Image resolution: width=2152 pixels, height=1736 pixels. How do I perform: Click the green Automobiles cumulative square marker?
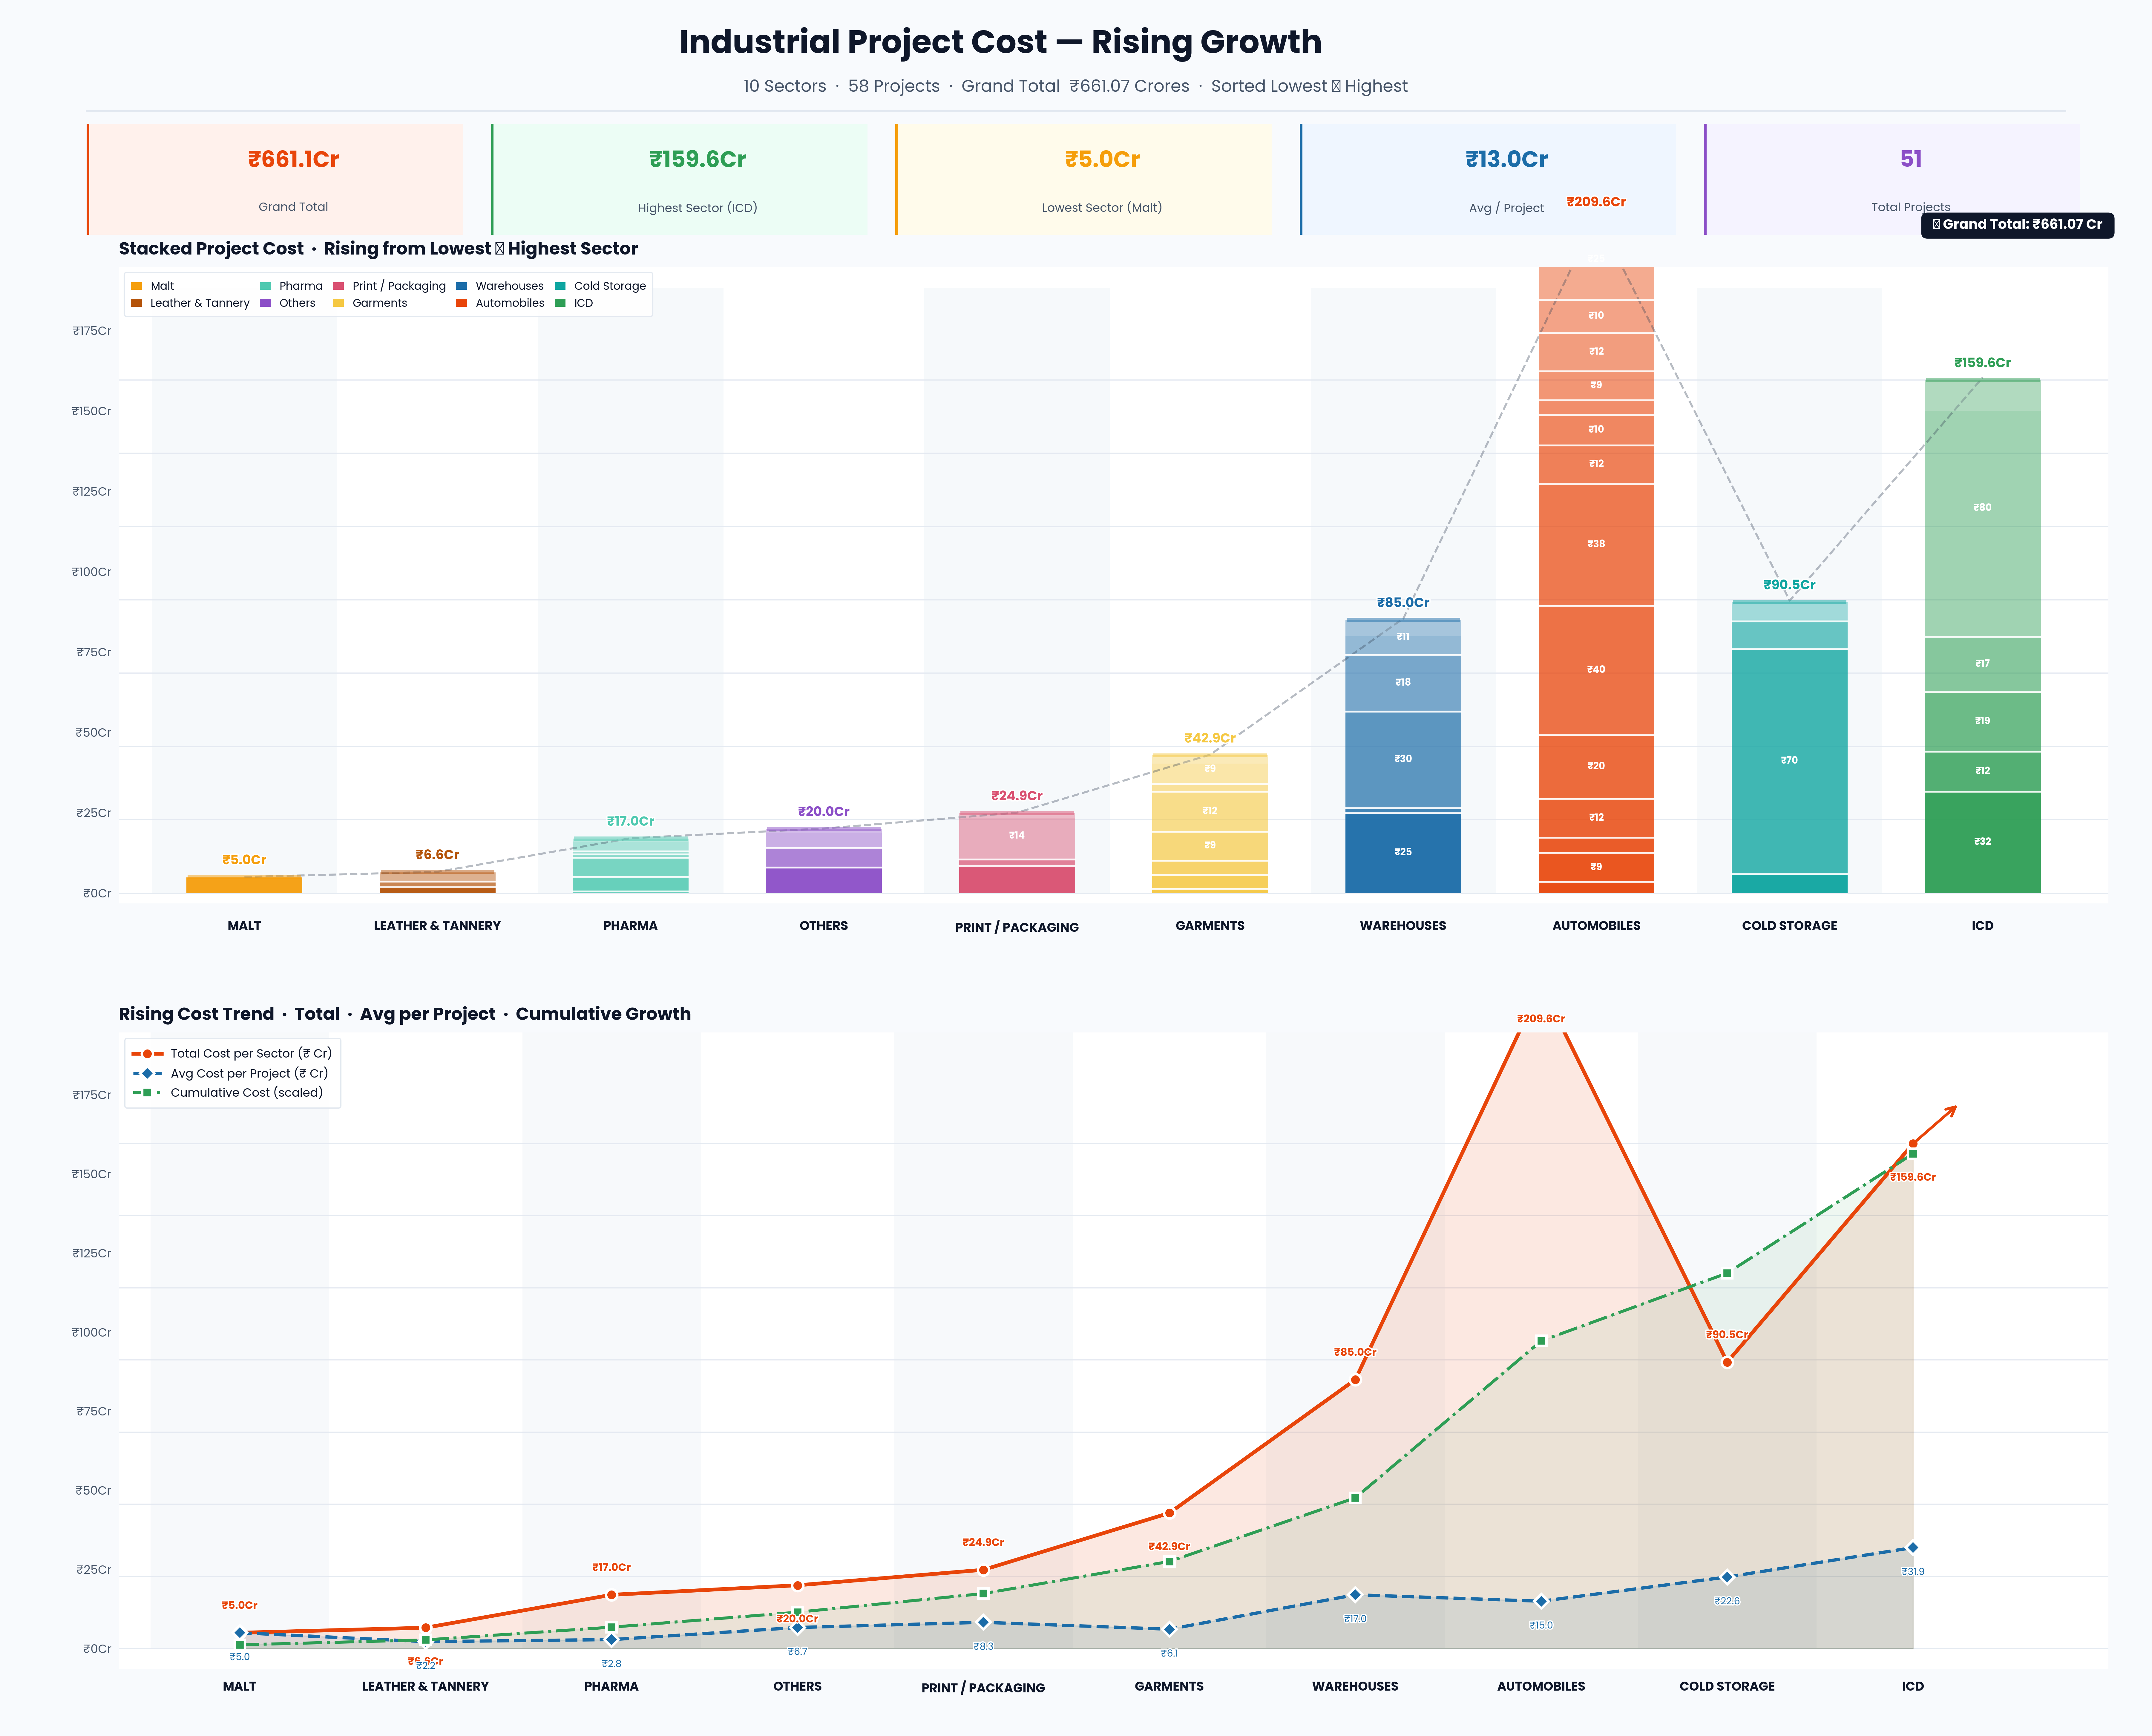[1541, 1341]
